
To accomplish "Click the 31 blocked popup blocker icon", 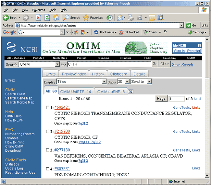I will click(x=121, y=32).
